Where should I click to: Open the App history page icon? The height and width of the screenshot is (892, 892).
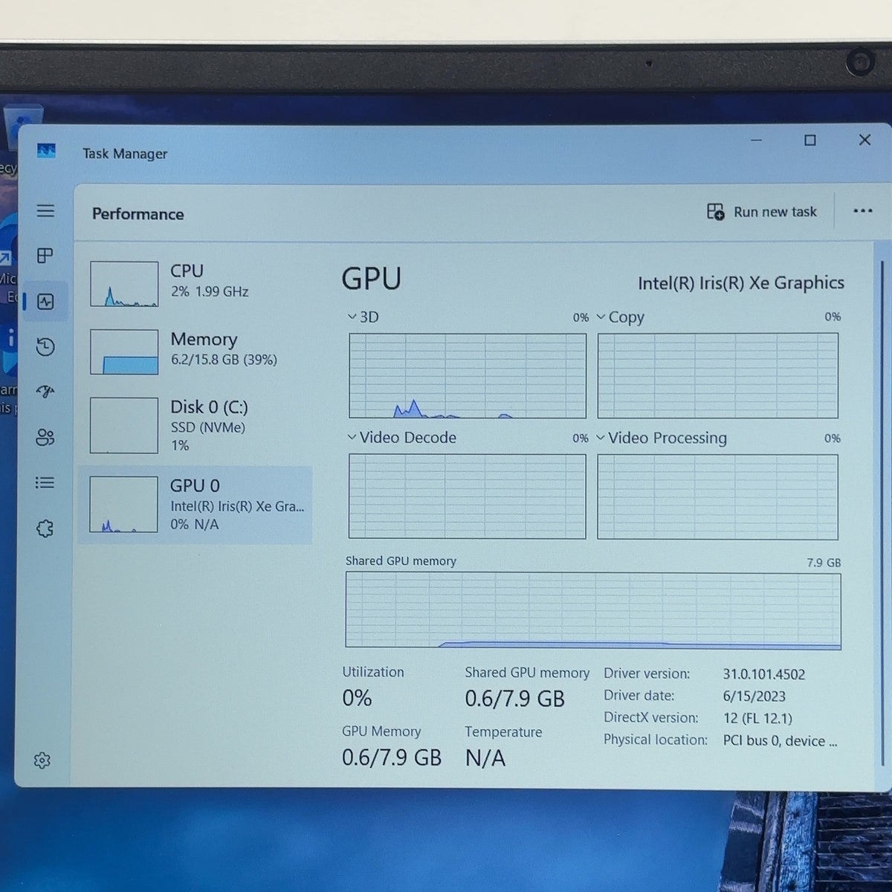(45, 347)
